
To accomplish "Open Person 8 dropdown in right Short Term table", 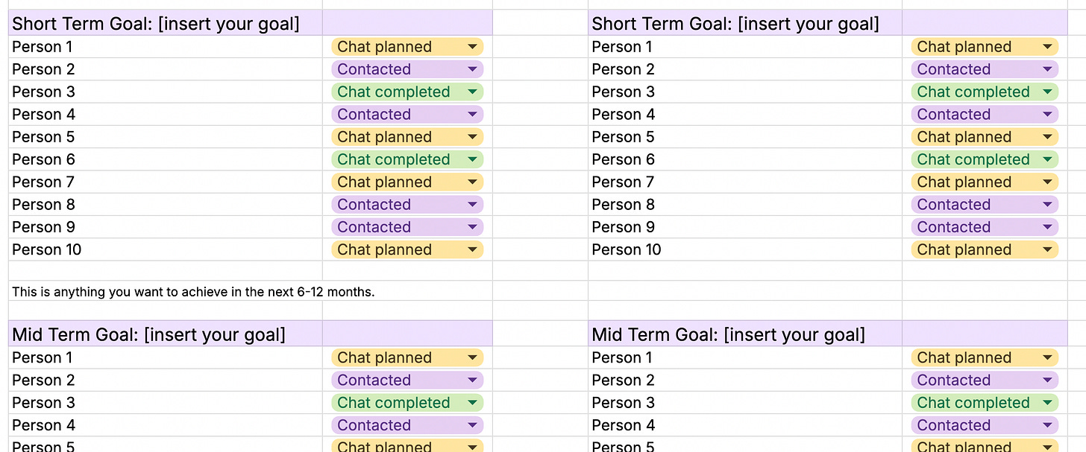I will coord(1047,205).
